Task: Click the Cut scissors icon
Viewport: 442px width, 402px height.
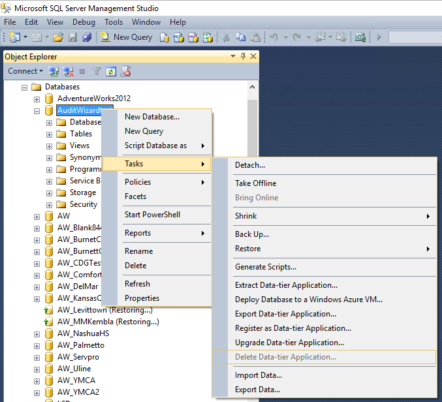Action: [226, 37]
